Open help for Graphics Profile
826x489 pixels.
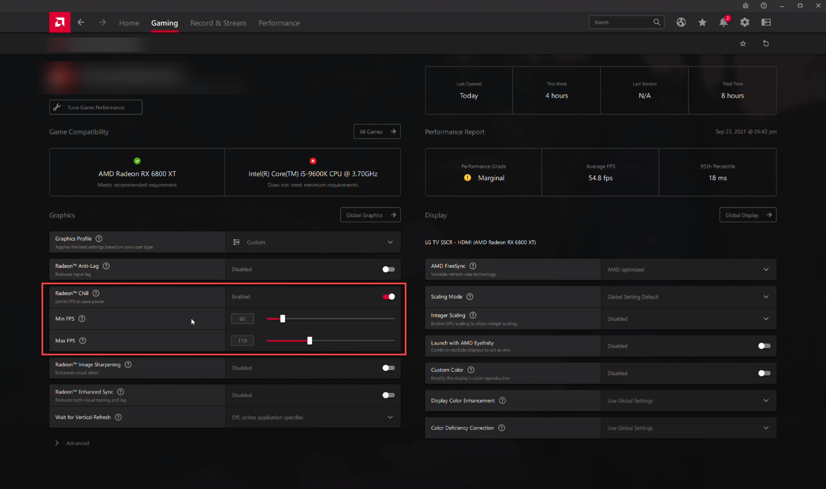click(99, 239)
